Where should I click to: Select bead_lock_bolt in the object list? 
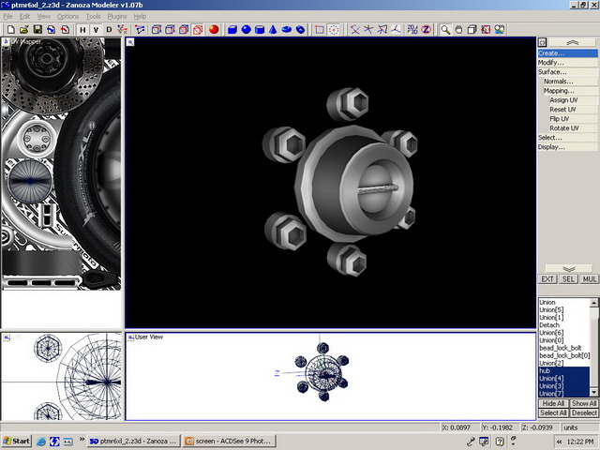[561, 348]
